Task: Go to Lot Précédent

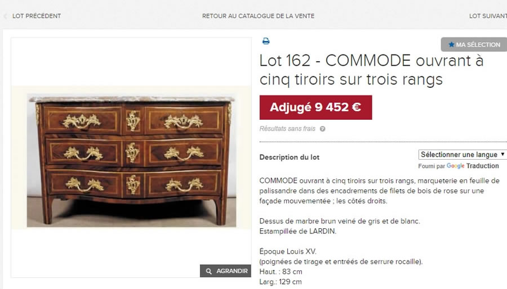Action: coord(36,16)
